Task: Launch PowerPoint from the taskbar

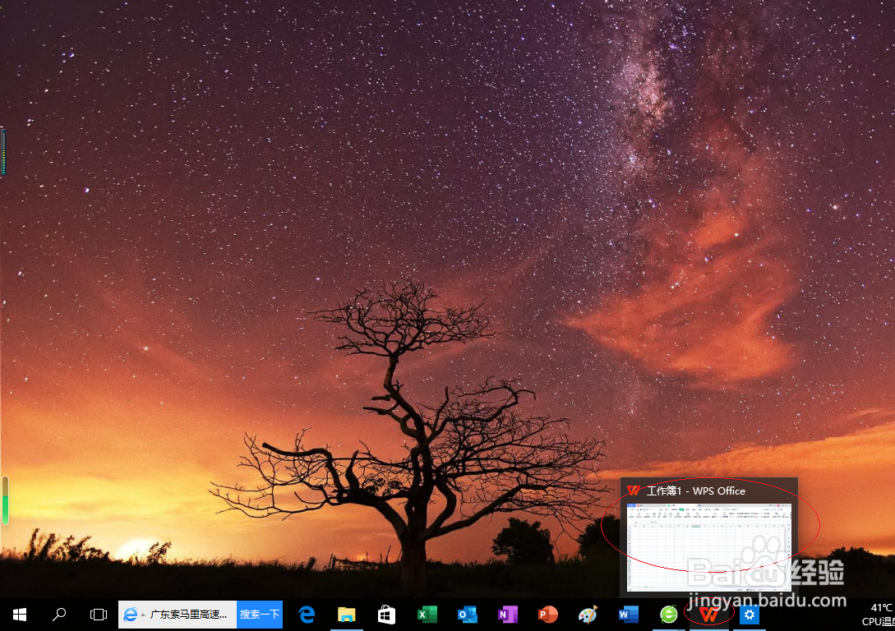Action: pyautogui.click(x=547, y=615)
